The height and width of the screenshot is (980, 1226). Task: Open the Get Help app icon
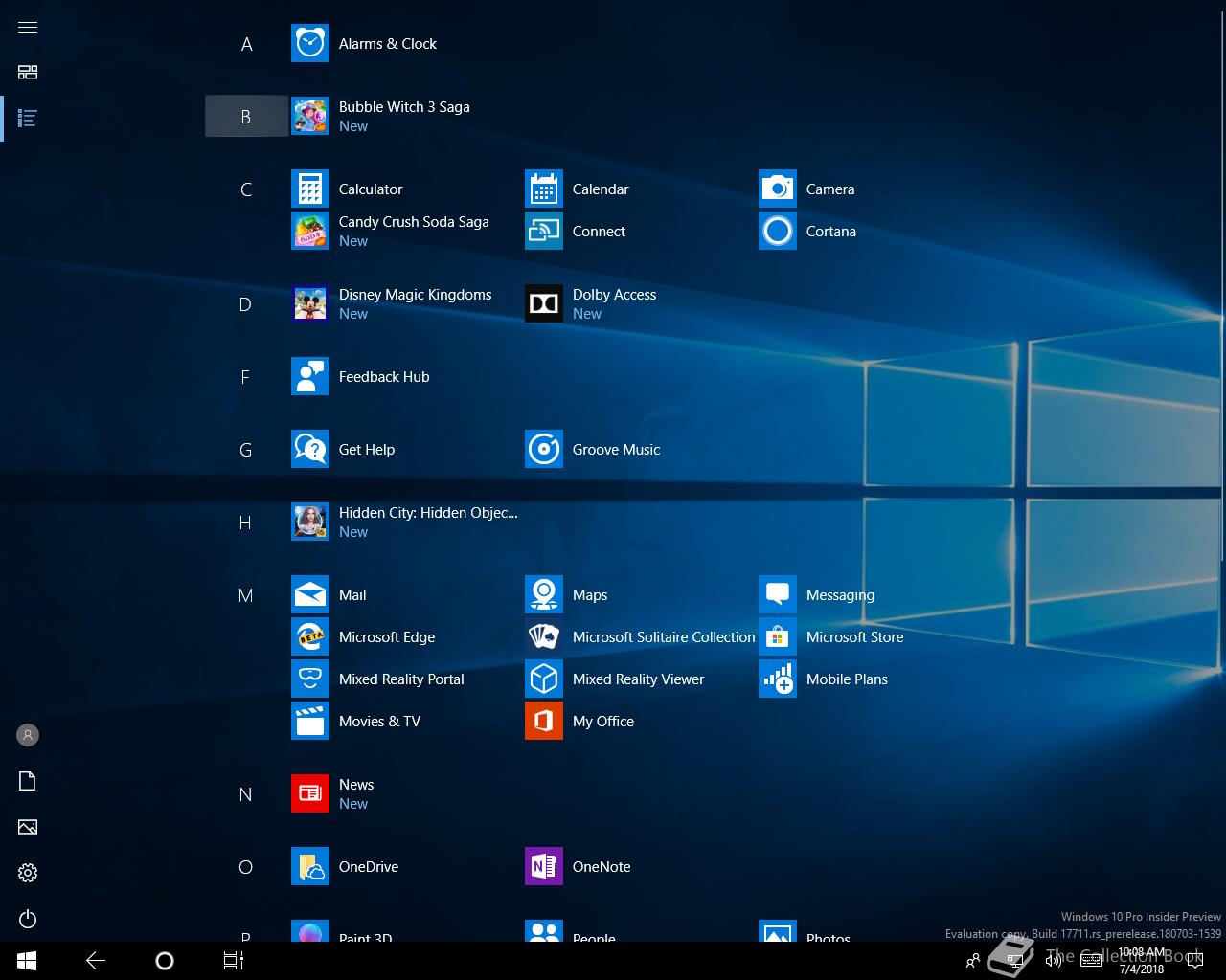[310, 450]
